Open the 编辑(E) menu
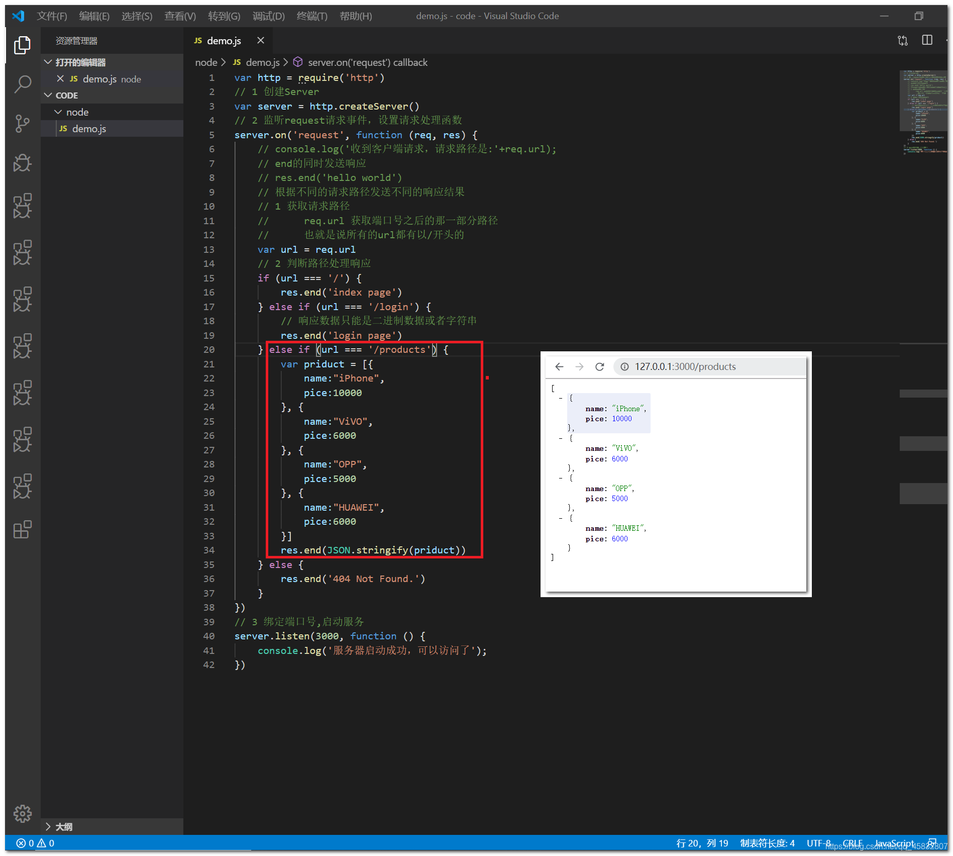Viewport: 953px width, 856px height. coord(94,16)
